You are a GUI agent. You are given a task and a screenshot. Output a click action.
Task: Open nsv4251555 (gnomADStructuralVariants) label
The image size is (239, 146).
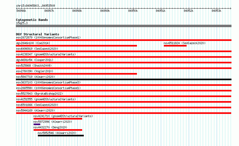(x=46, y=99)
